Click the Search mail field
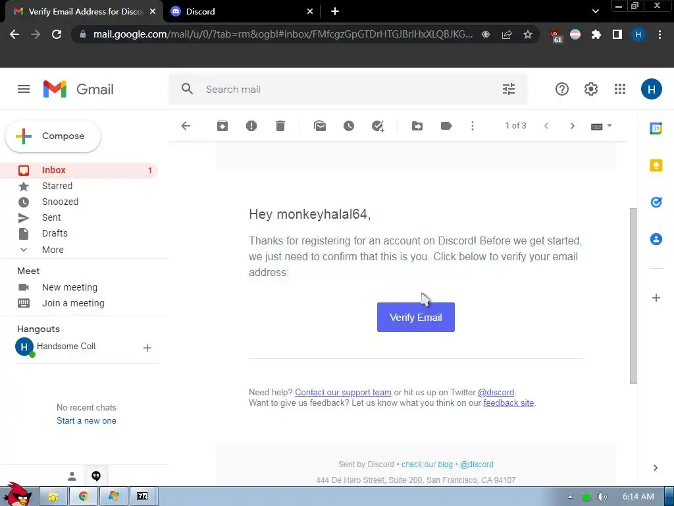Screen dimensions: 674x506 click(x=348, y=89)
